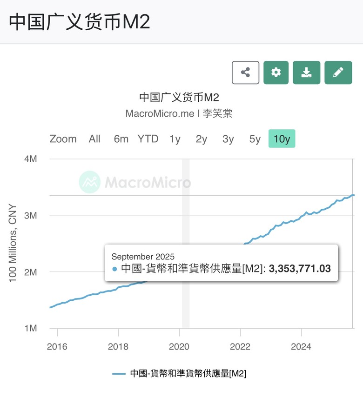Click the MacroMicro watermark logo
Viewport: 363px width, 417px height.
[135, 182]
